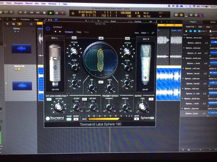
Task: Go to beginning with the transport button
Action: click(x=20, y=12)
